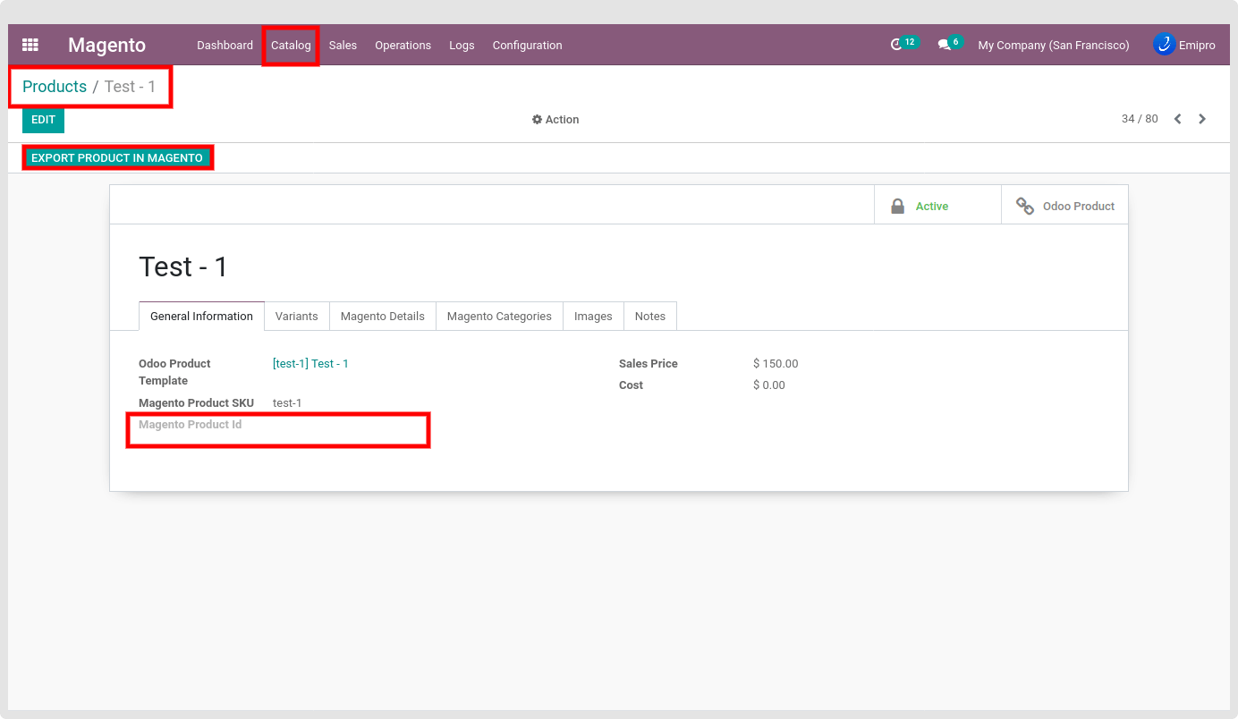Switch to the Images tab
Image resolution: width=1238 pixels, height=719 pixels.
point(593,316)
